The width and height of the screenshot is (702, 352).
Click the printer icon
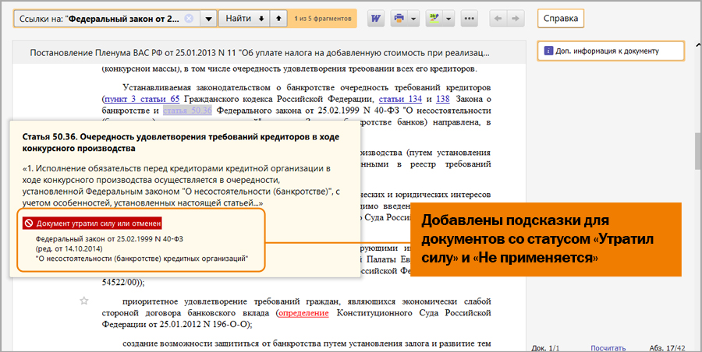(x=399, y=18)
